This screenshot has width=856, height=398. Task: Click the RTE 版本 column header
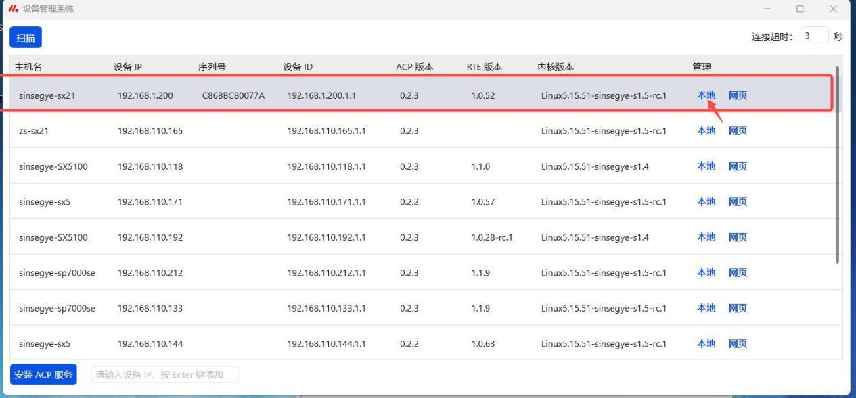tap(485, 66)
